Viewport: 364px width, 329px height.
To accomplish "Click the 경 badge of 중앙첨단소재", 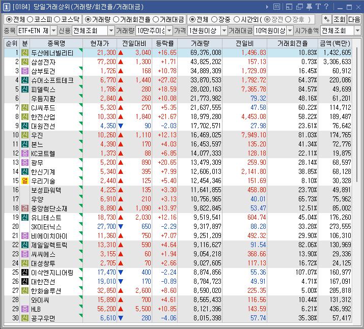I will 25,208.
